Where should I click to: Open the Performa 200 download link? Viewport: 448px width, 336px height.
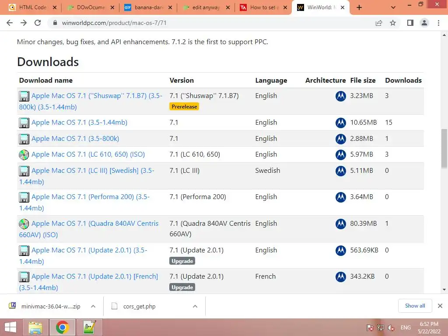84,202
